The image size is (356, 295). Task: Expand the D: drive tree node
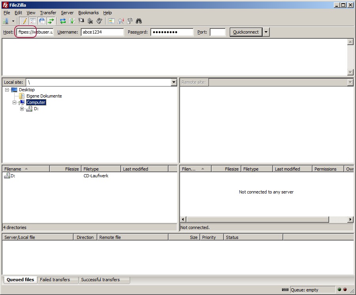pyautogui.click(x=22, y=109)
